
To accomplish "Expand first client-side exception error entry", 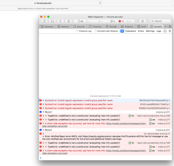I will point(43,123).
